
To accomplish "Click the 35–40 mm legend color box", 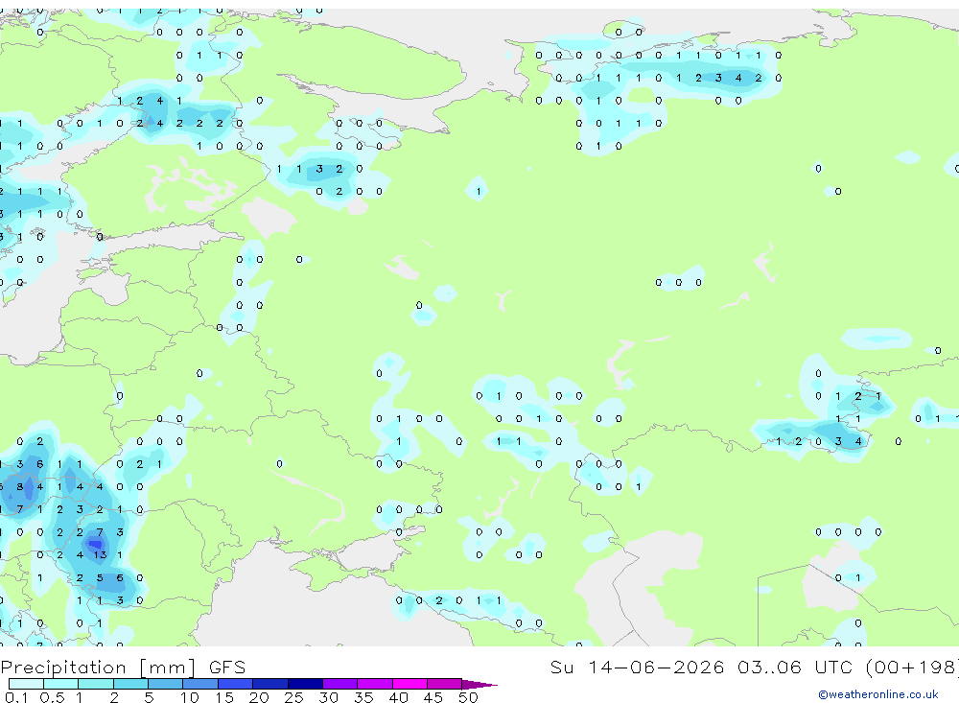I will coord(375,684).
